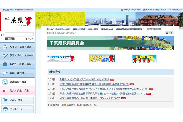Click the briefcase icon for しごと・産業・観光
Screen dimensions: 183x122
click(x=5, y=64)
